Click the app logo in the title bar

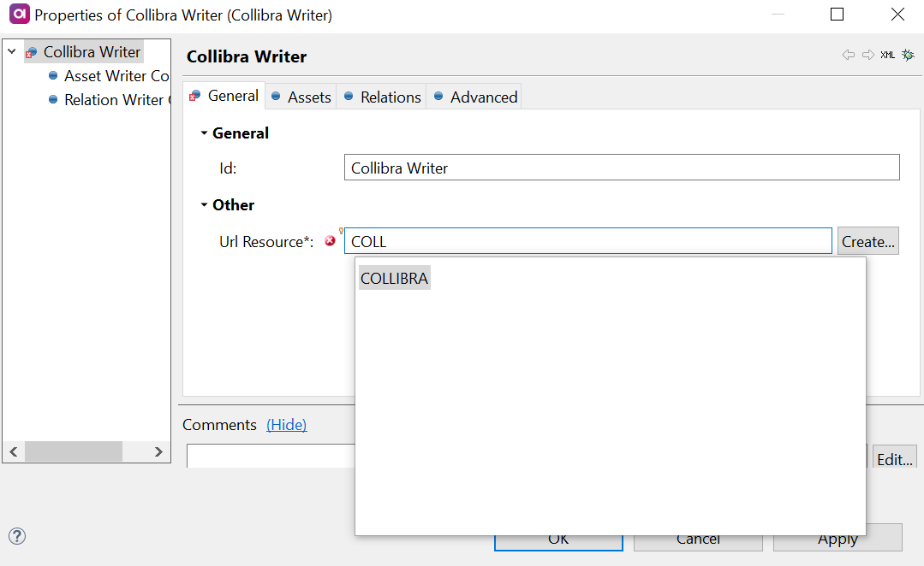coord(18,15)
